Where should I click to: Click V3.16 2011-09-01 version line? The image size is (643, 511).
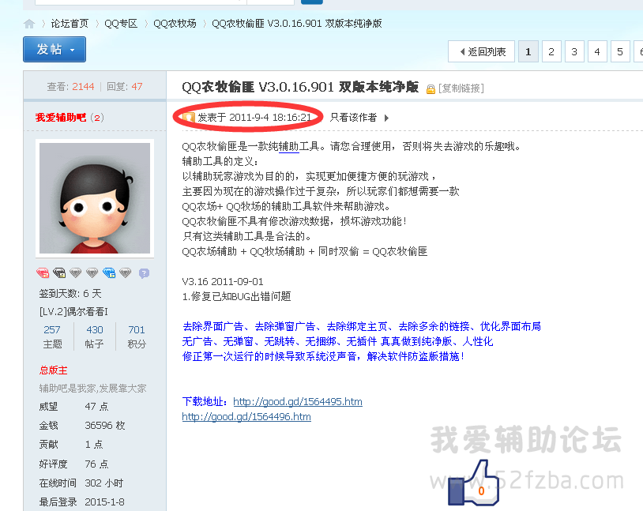tap(223, 282)
